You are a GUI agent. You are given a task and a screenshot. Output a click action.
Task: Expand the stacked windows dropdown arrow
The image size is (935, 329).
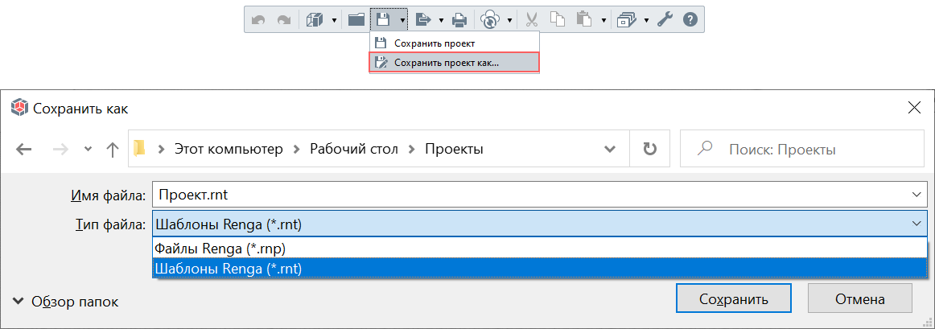(647, 20)
